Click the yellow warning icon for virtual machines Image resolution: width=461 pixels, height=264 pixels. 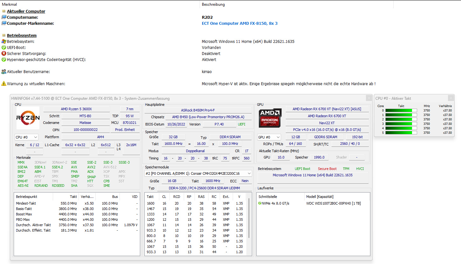tap(4, 84)
